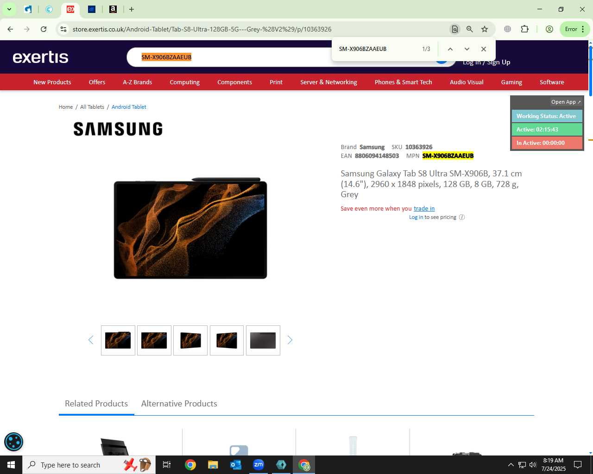
Task: Click the Home breadcrumb link
Action: click(66, 107)
